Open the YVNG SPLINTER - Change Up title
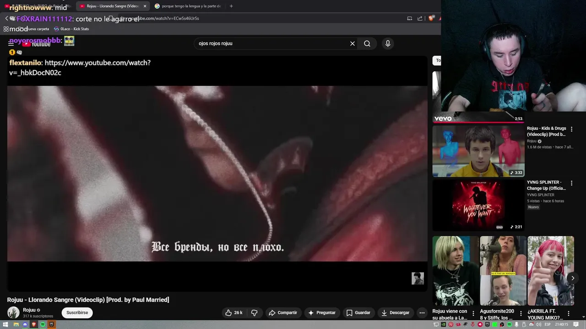586x329 pixels. 546,185
